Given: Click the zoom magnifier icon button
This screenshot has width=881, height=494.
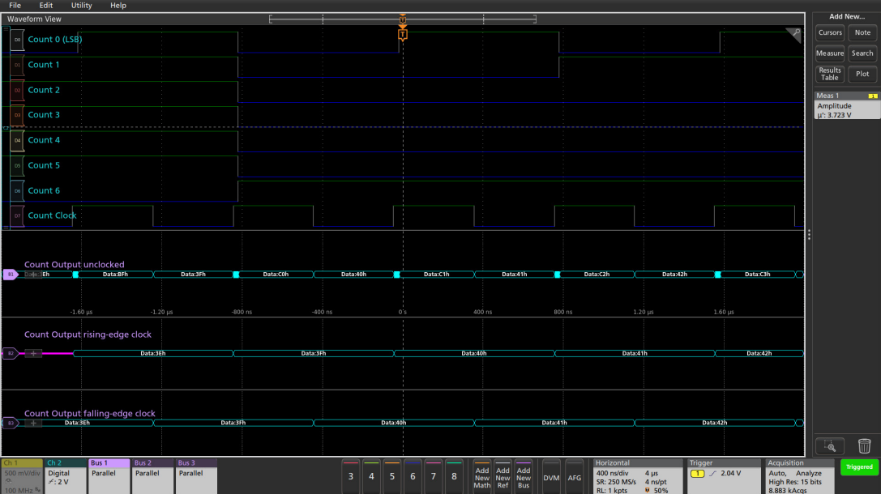Looking at the screenshot, I should click(x=829, y=446).
